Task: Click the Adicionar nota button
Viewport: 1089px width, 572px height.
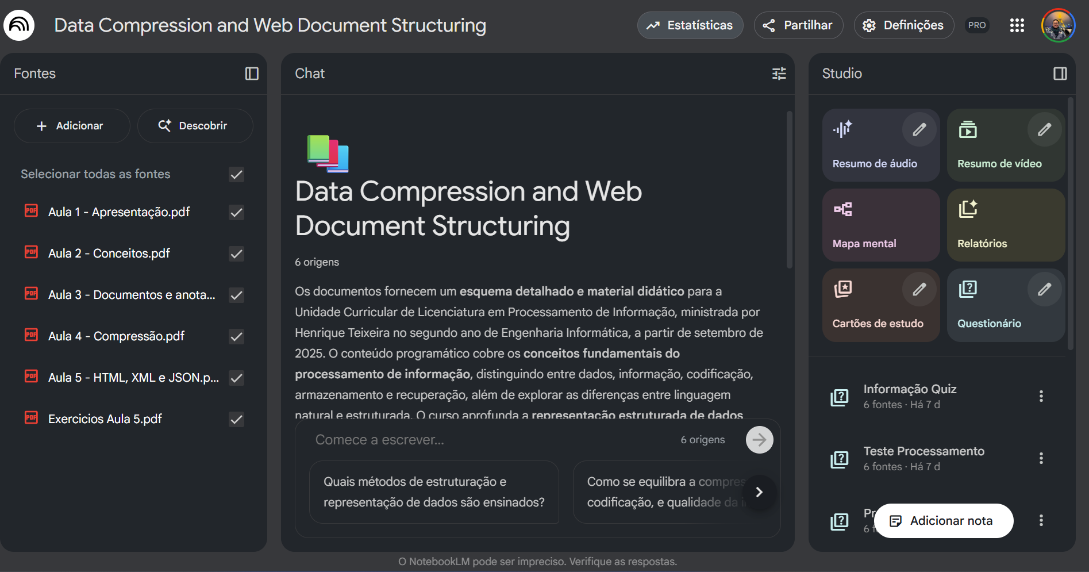Action: click(943, 521)
